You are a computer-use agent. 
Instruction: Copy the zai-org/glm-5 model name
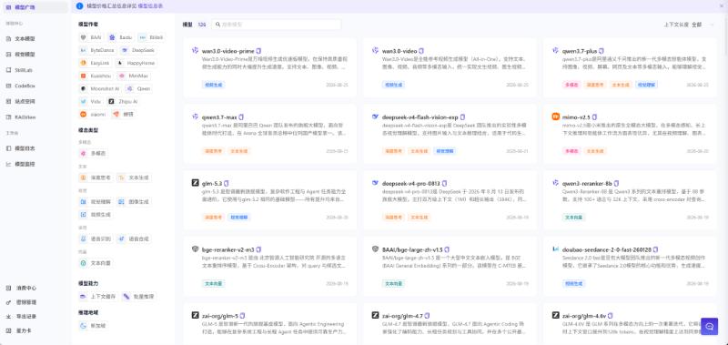(x=242, y=316)
